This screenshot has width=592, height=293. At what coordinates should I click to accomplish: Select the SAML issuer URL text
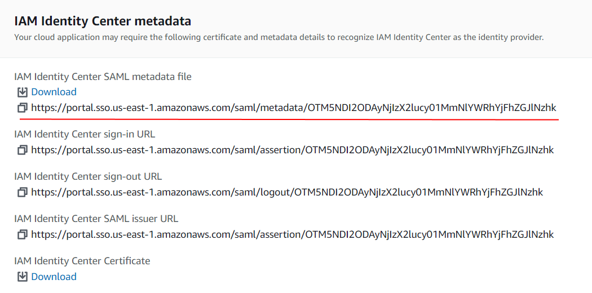[292, 234]
